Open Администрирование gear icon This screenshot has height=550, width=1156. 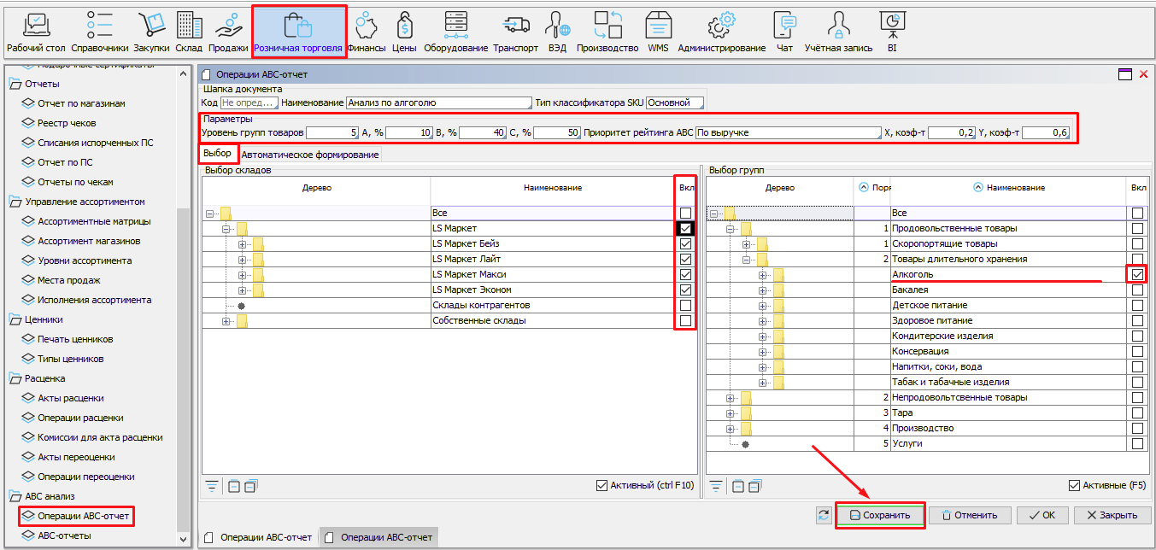(x=721, y=26)
